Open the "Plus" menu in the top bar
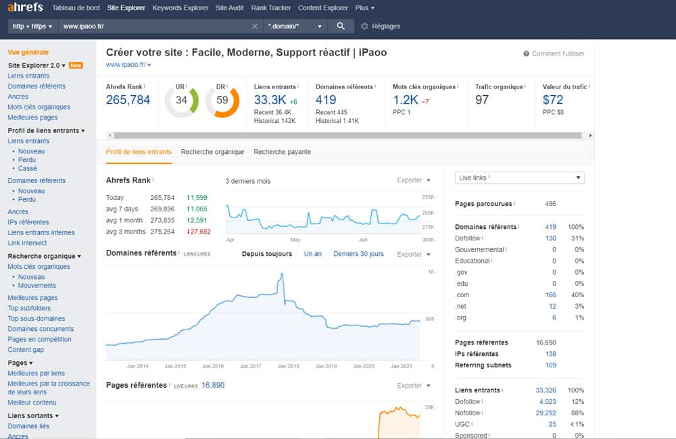The width and height of the screenshot is (676, 439). [364, 7]
